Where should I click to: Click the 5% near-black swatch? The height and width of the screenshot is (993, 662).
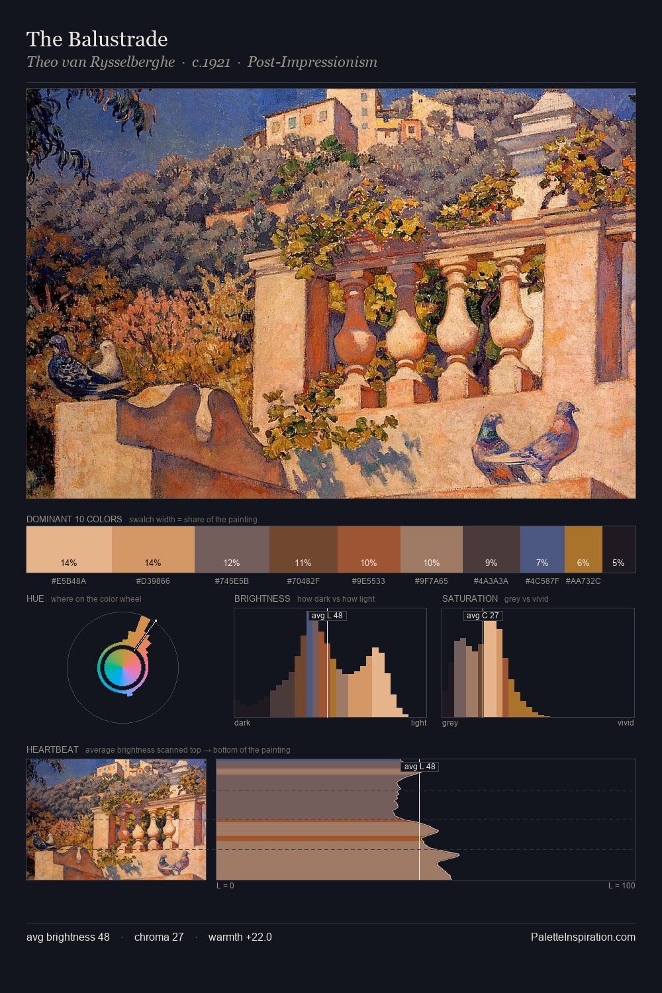619,549
